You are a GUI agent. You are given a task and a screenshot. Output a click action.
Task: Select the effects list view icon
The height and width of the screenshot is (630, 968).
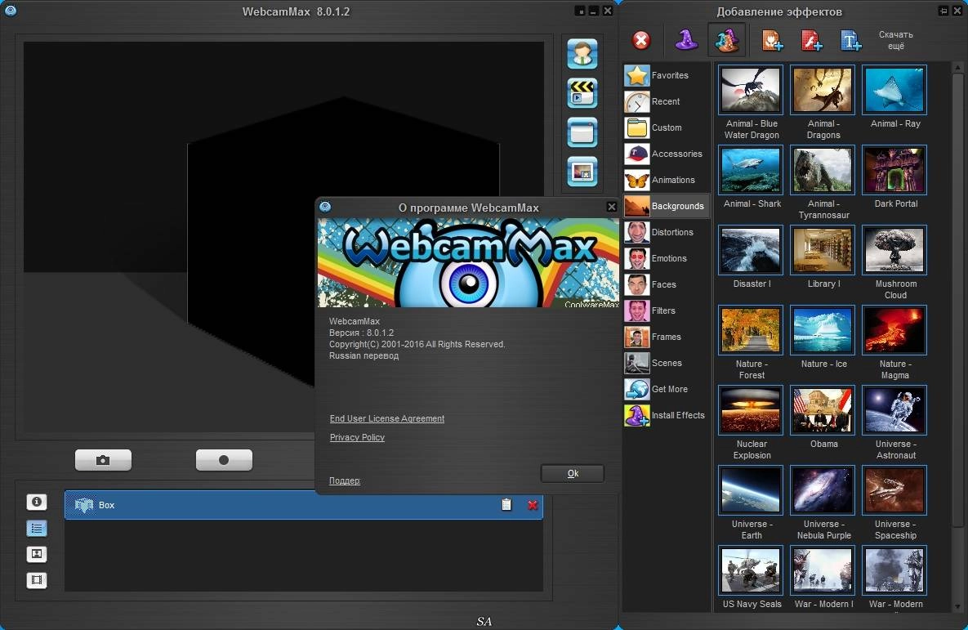coord(37,529)
